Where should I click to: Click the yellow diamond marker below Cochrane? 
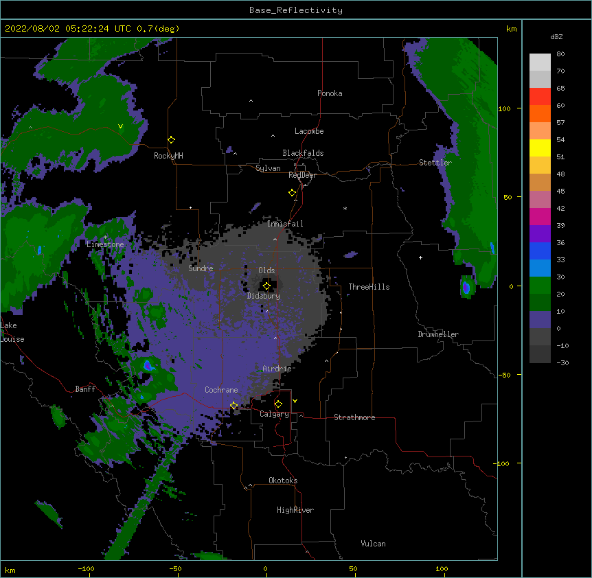(x=234, y=405)
